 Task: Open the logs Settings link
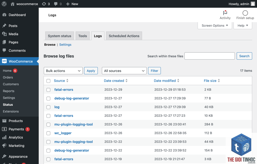coord(65,44)
